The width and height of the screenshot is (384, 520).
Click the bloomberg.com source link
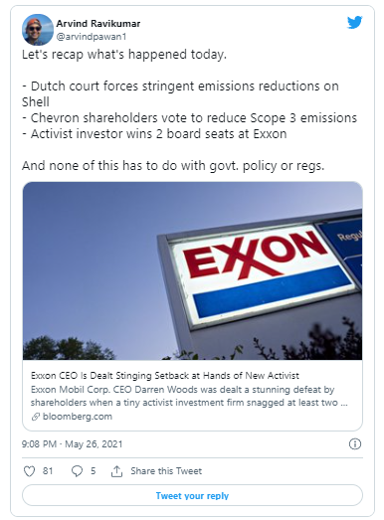click(x=78, y=417)
